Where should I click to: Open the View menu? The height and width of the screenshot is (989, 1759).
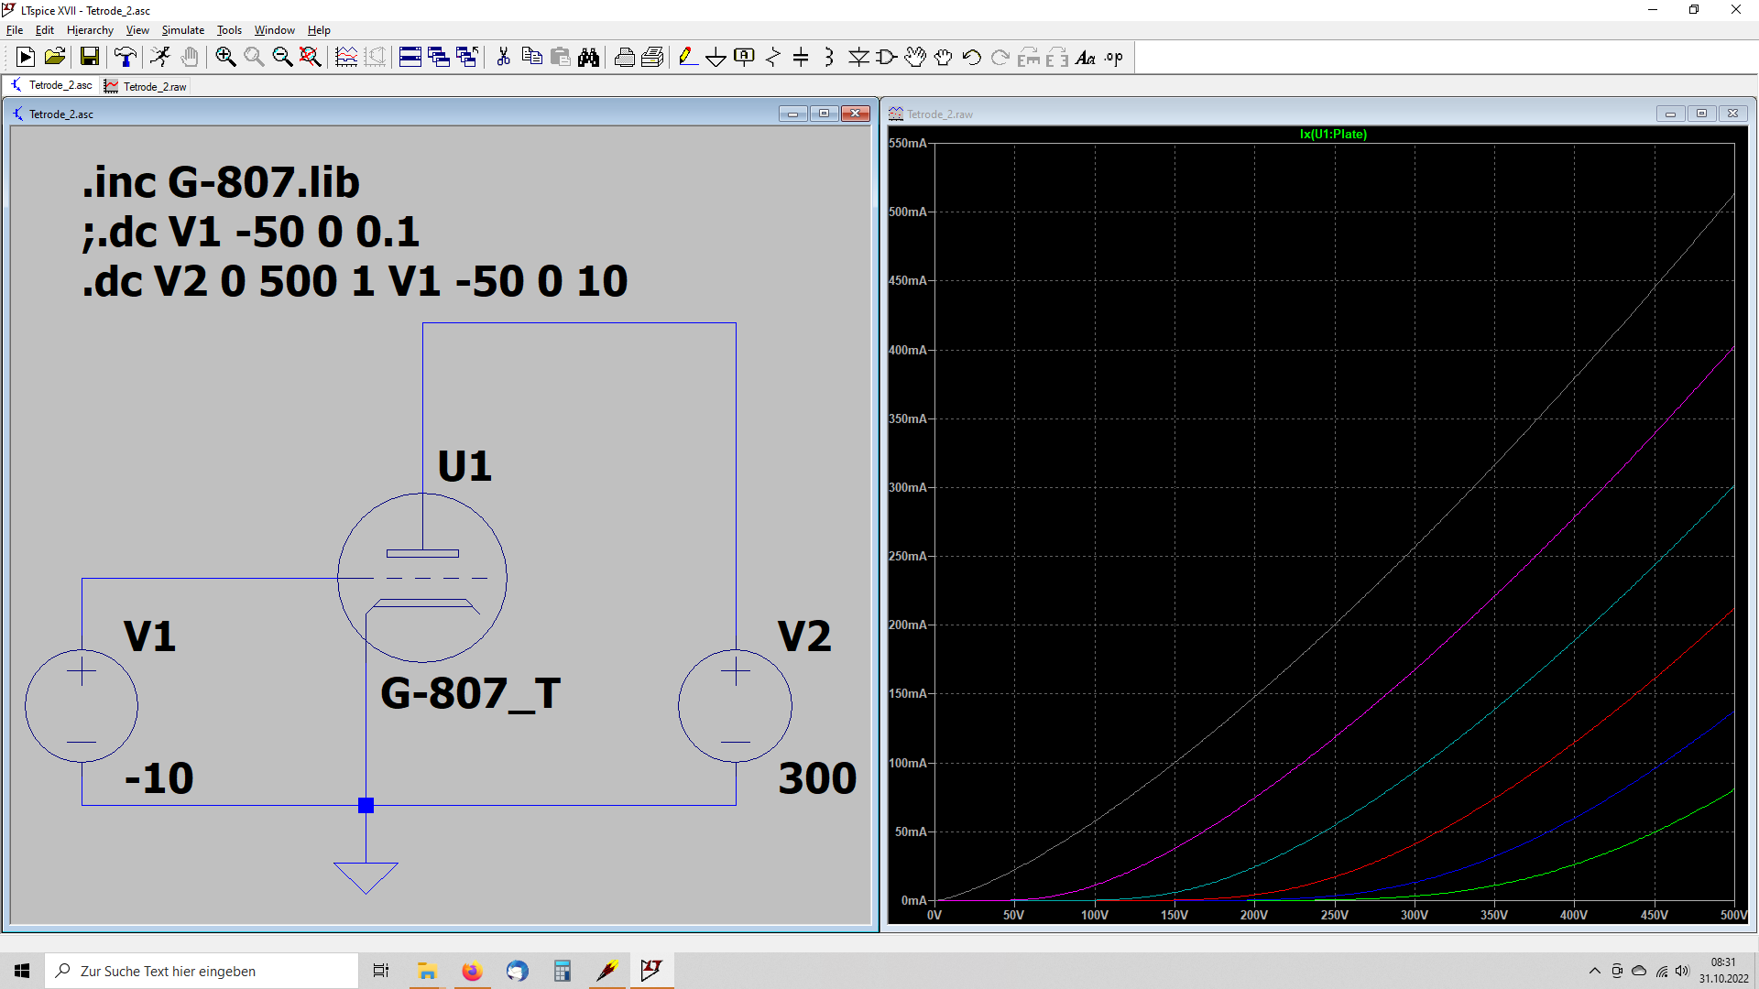[x=137, y=30]
